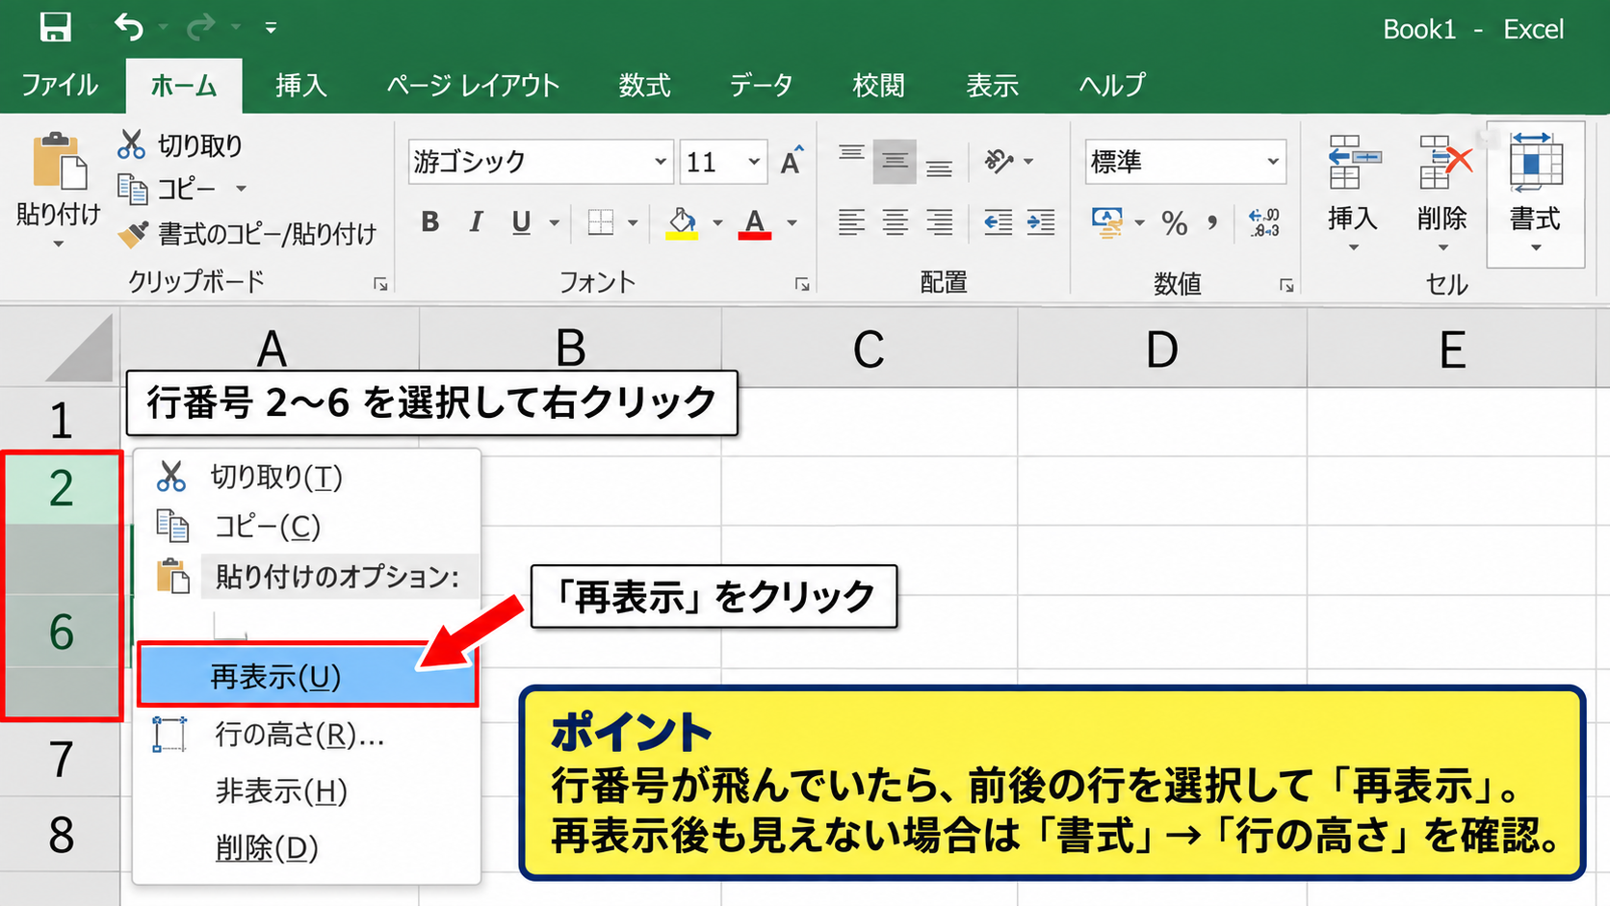Image resolution: width=1610 pixels, height=906 pixels.
Task: Click the increase font size icon
Action: (x=792, y=161)
